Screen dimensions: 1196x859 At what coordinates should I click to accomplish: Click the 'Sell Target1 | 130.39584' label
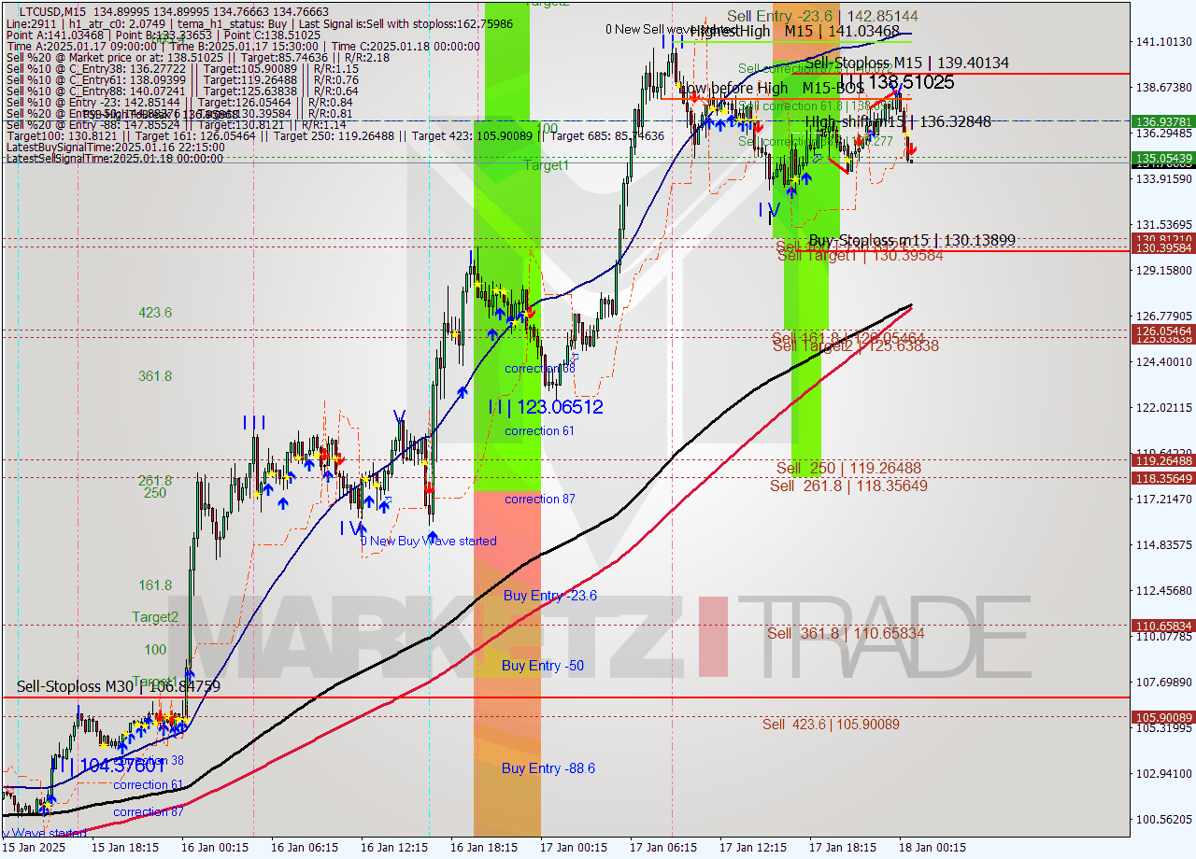click(x=860, y=255)
